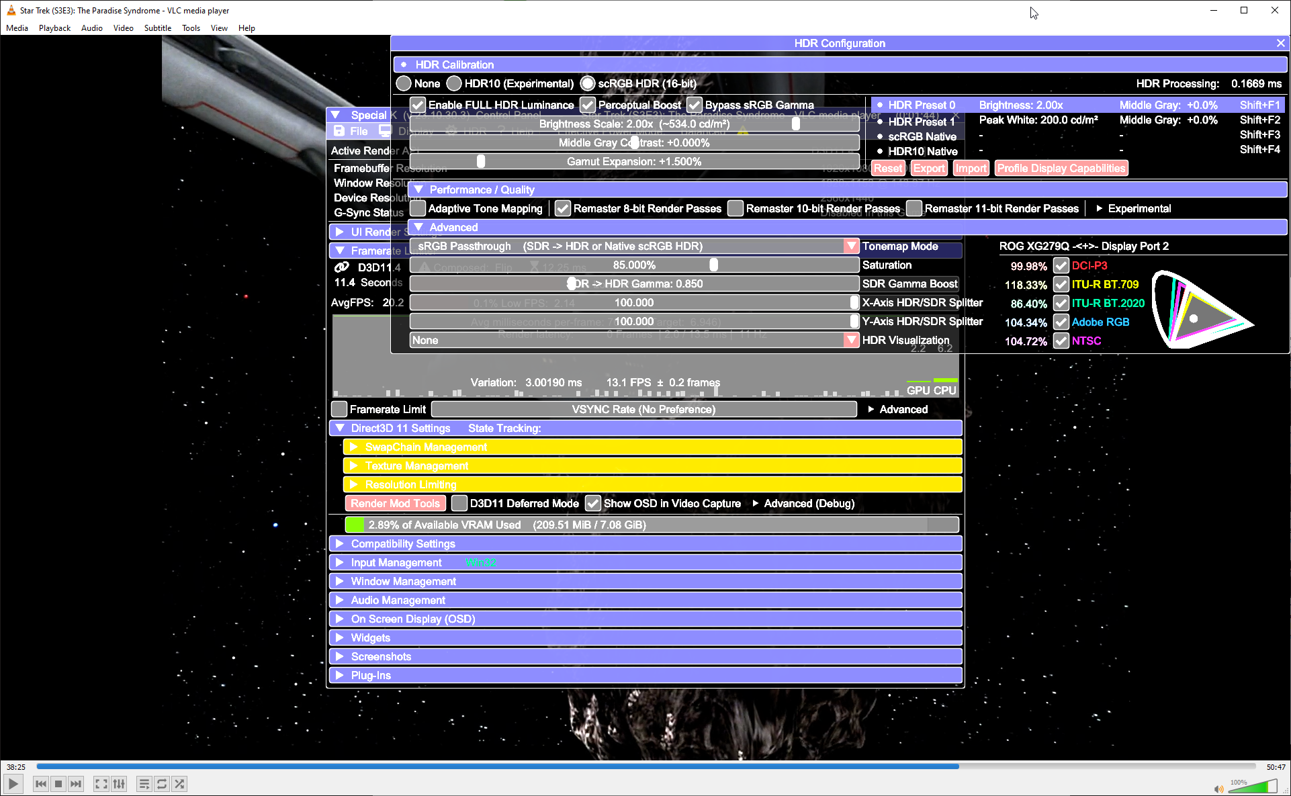This screenshot has height=796, width=1291.
Task: Open Tonemap Mode dropdown arrow
Action: [851, 247]
